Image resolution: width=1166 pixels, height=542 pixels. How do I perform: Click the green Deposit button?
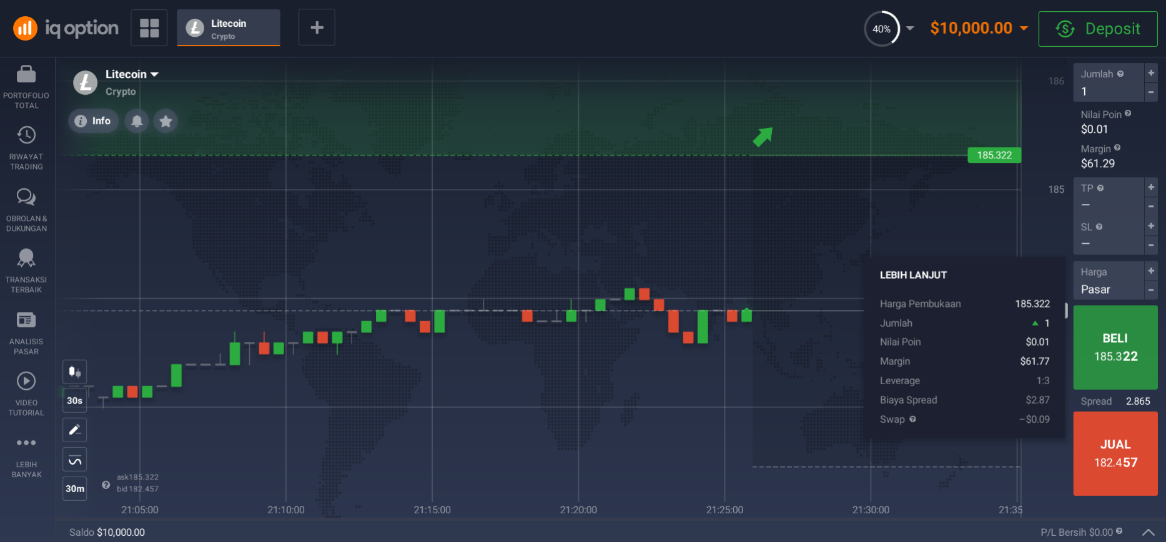[1098, 28]
